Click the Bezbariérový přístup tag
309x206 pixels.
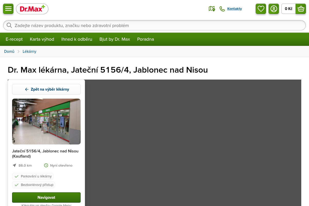pos(33,185)
